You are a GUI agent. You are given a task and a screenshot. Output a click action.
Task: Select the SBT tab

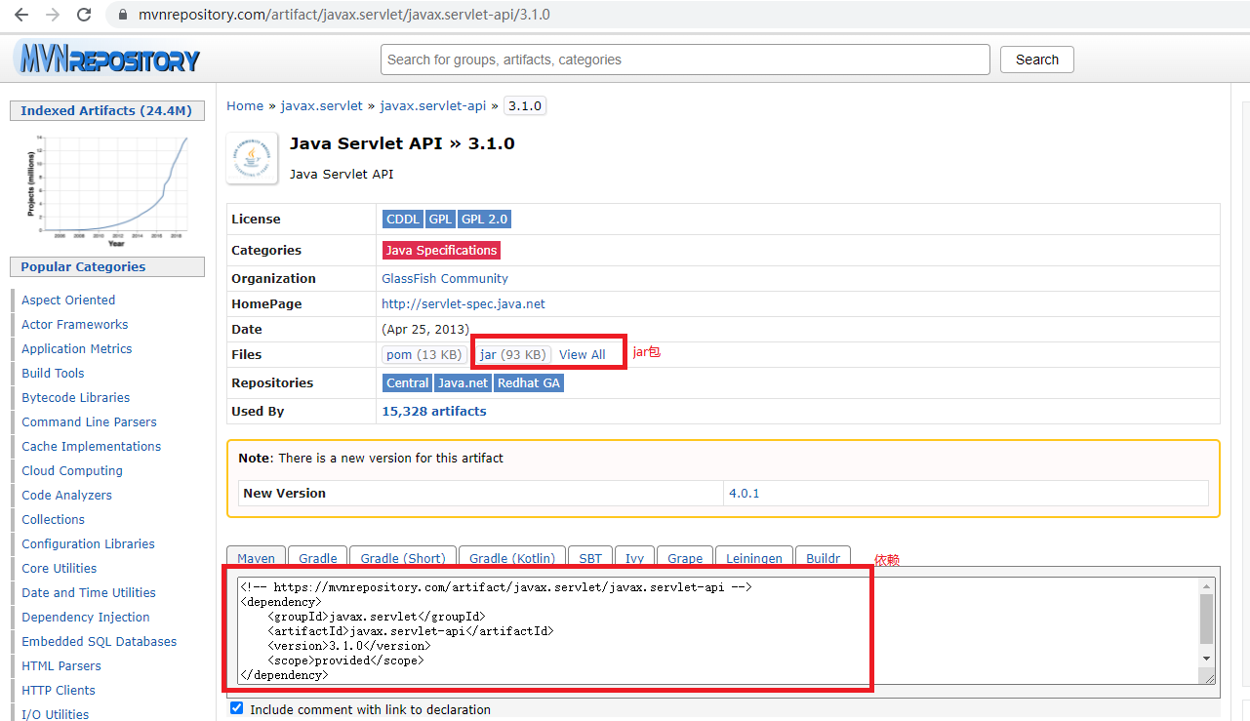click(590, 558)
